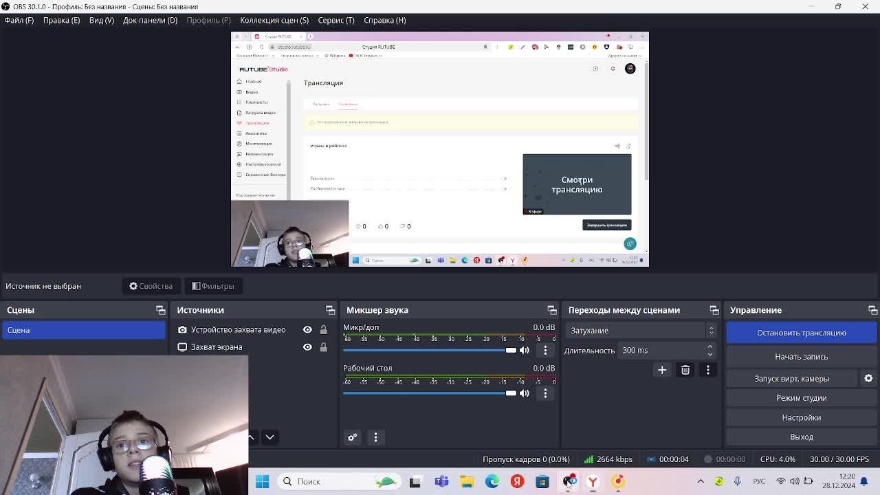
Task: Open the Вид menu
Action: point(101,20)
